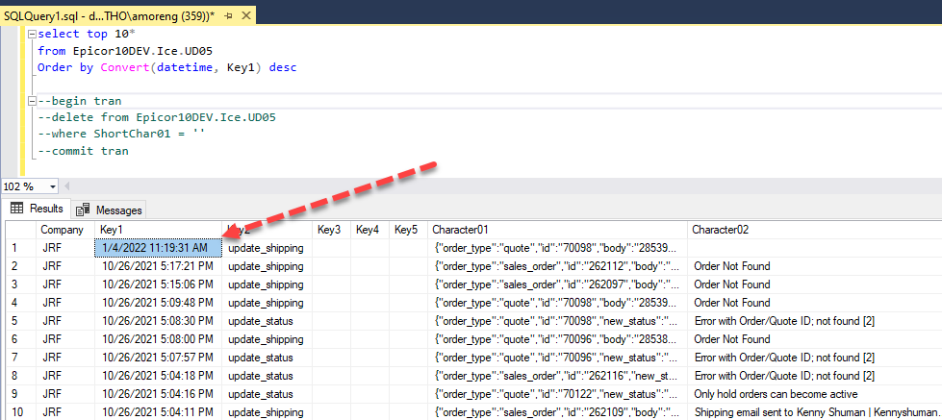Place cursor on --where ShortChar01 line
This screenshot has width=942, height=420.
121,135
